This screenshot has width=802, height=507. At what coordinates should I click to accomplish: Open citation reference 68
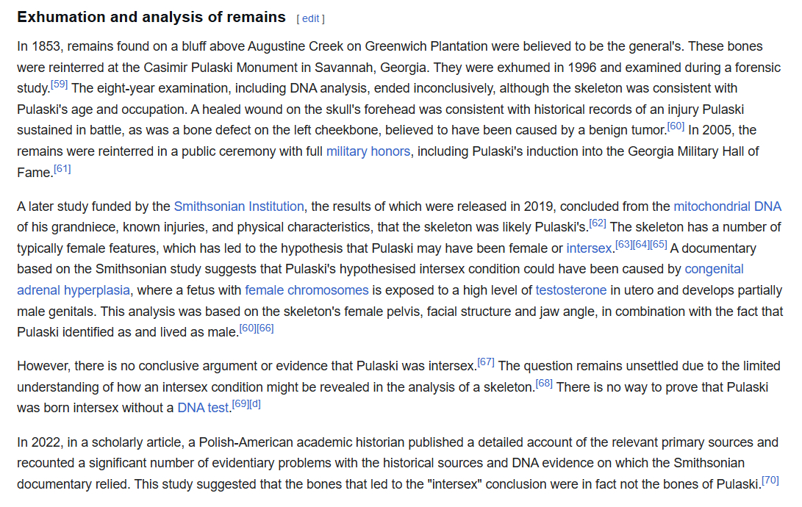tap(544, 383)
